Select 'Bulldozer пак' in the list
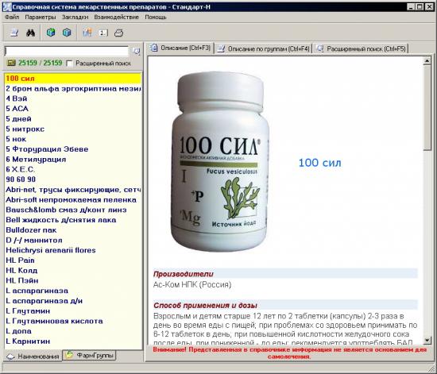This screenshot has width=437, height=374. (73, 230)
